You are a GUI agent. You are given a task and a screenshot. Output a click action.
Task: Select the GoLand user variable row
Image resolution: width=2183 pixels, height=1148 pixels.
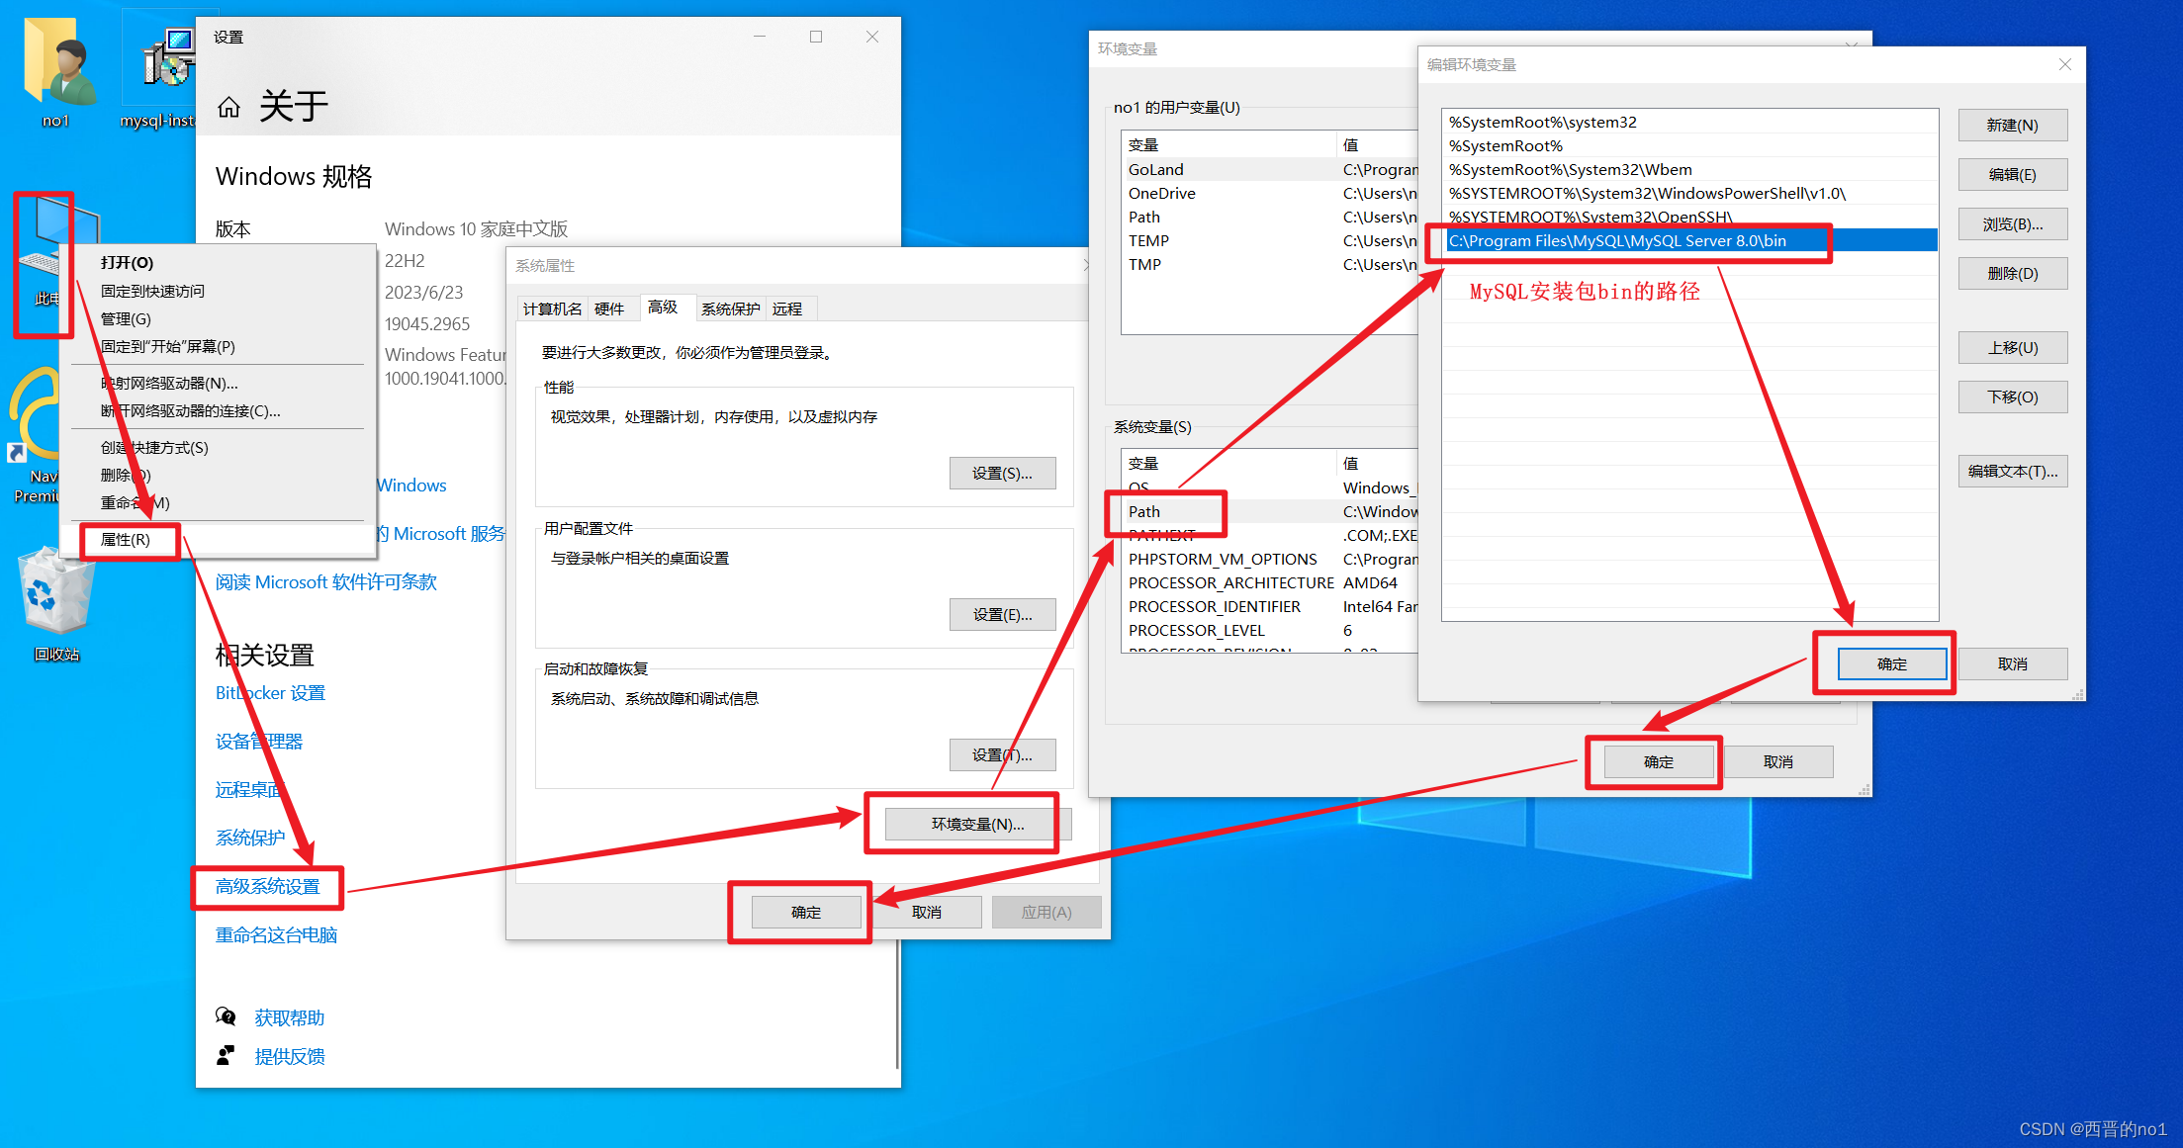click(x=1271, y=169)
